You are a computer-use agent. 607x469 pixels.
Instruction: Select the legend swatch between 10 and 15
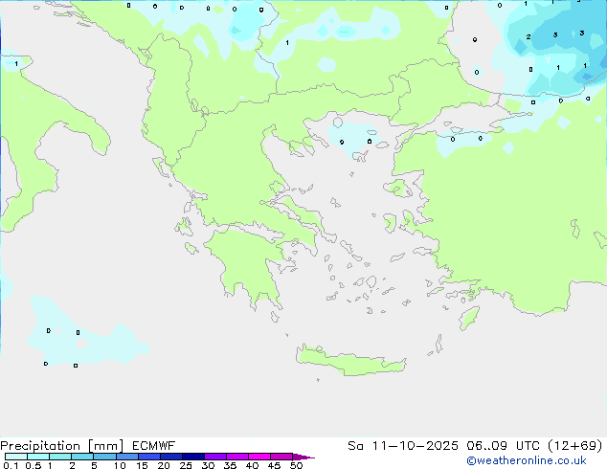tap(127, 457)
